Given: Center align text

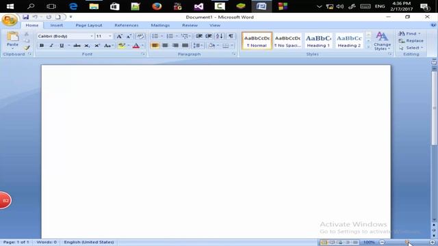Looking at the screenshot, I should (x=165, y=46).
